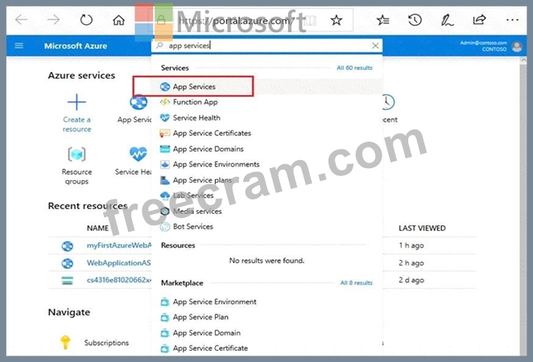The width and height of the screenshot is (533, 362).
Task: Select App Services in search results
Action: (x=266, y=87)
